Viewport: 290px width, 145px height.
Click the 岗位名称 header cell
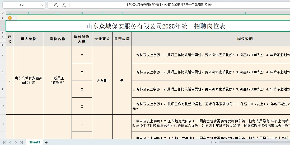tap(57, 39)
